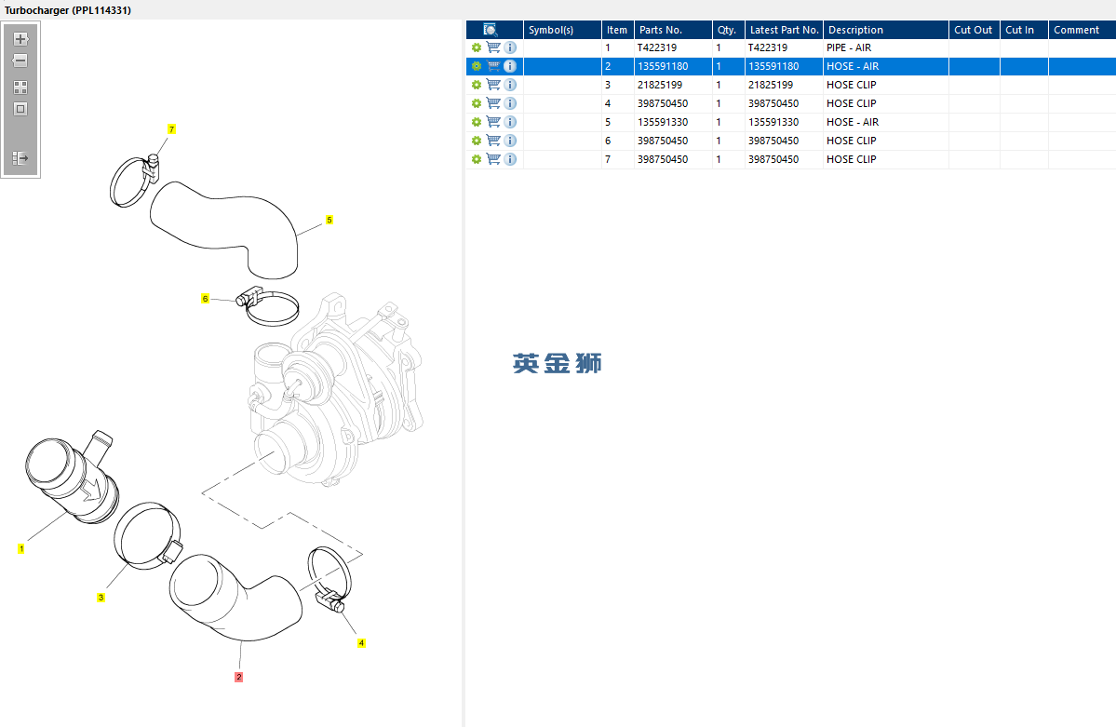Click the Latest Part No. column header

(784, 30)
